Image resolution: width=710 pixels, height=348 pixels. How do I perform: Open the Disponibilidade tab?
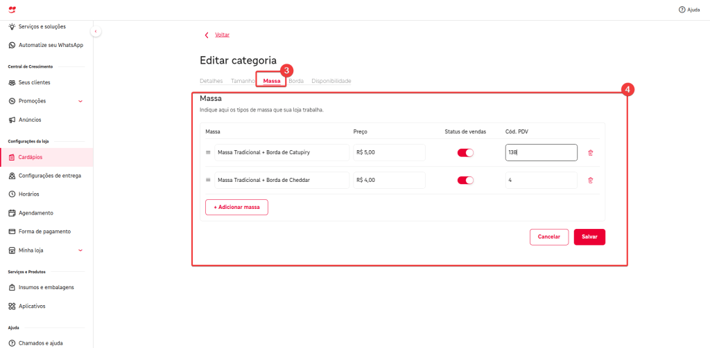331,81
